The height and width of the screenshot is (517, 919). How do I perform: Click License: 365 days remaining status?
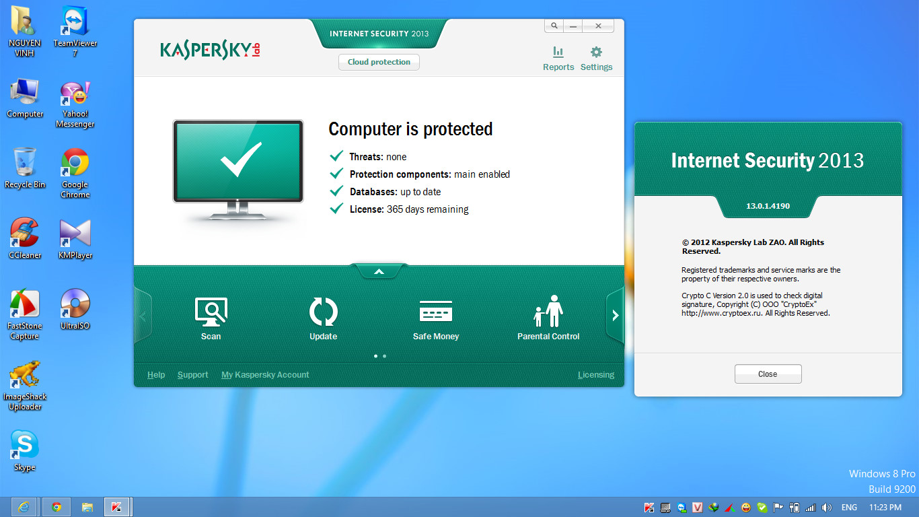[399, 209]
